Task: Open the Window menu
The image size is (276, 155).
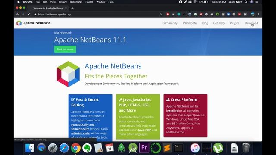Action: (100, 2)
